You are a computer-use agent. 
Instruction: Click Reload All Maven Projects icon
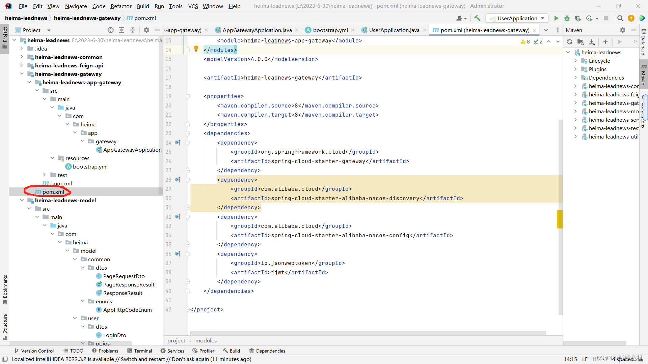570,42
